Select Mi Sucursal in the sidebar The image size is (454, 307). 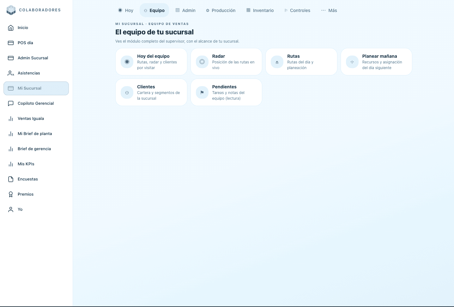click(36, 88)
